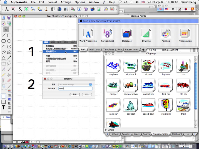199x149 pixels.
Task: Choose the Eyedropper tool
Action: pos(9,58)
